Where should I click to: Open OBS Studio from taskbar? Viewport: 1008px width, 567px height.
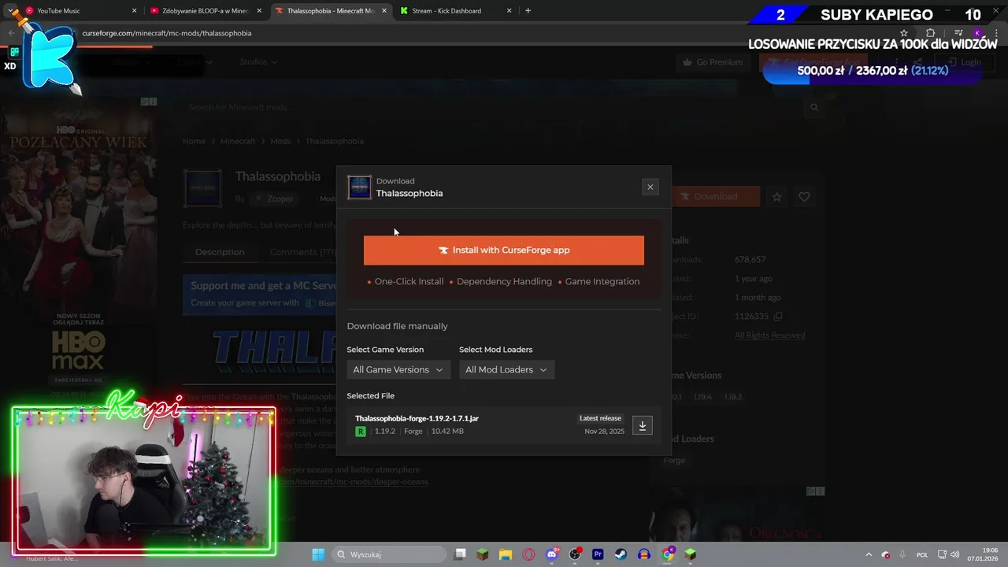pos(575,554)
